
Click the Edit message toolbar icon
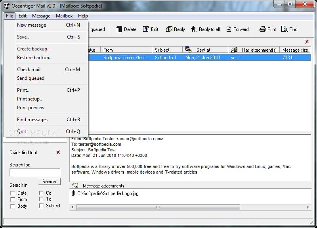[146, 29]
